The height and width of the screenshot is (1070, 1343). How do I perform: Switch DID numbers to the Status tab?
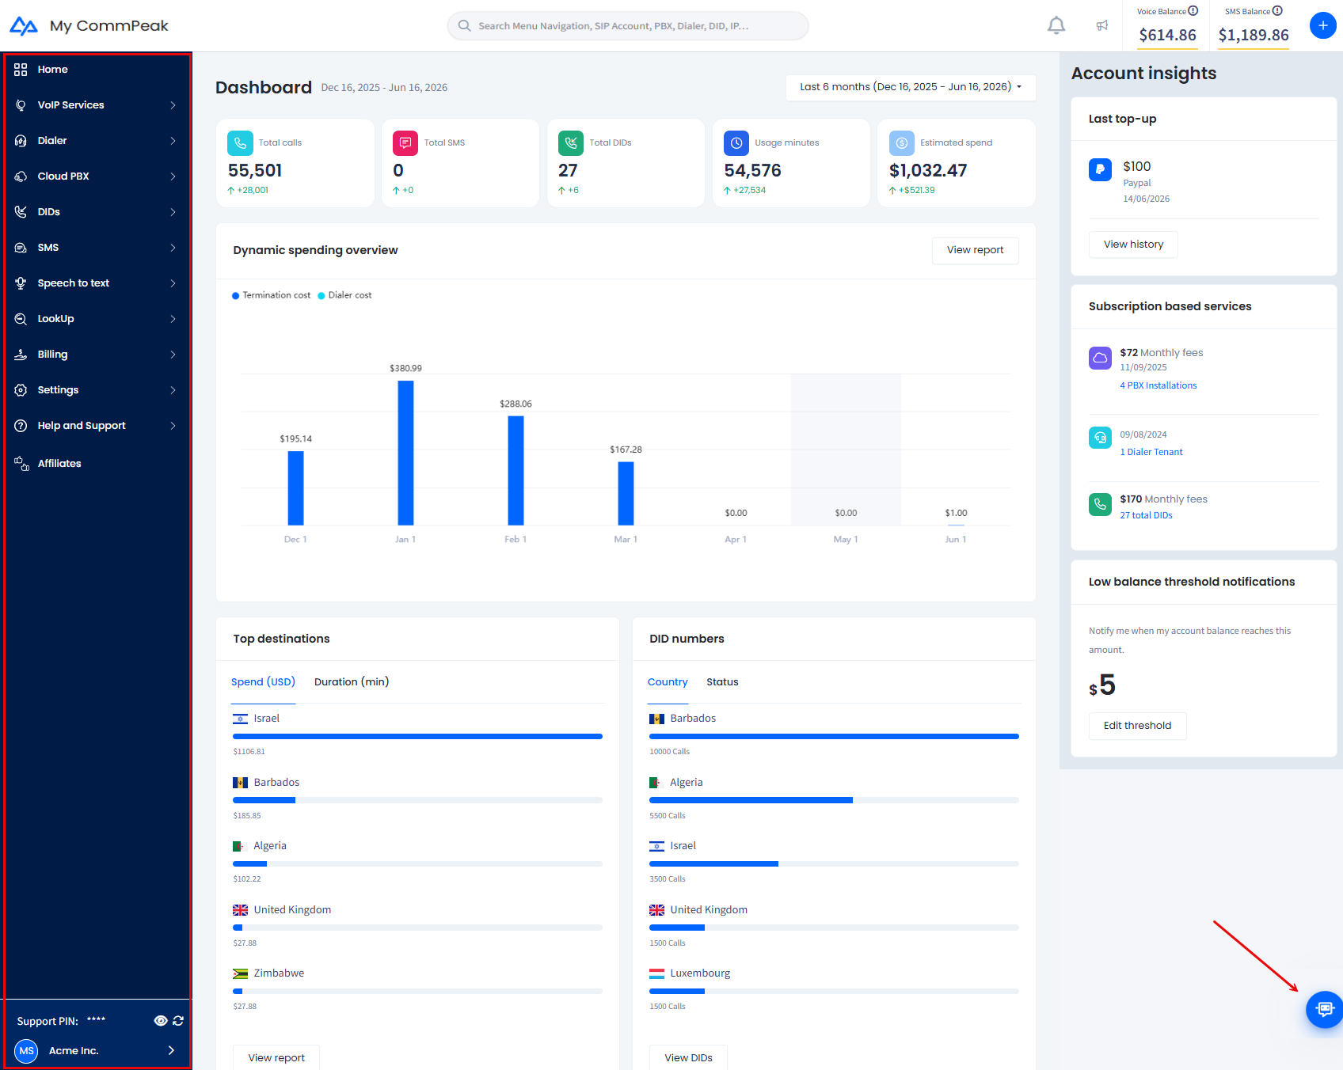click(x=722, y=681)
